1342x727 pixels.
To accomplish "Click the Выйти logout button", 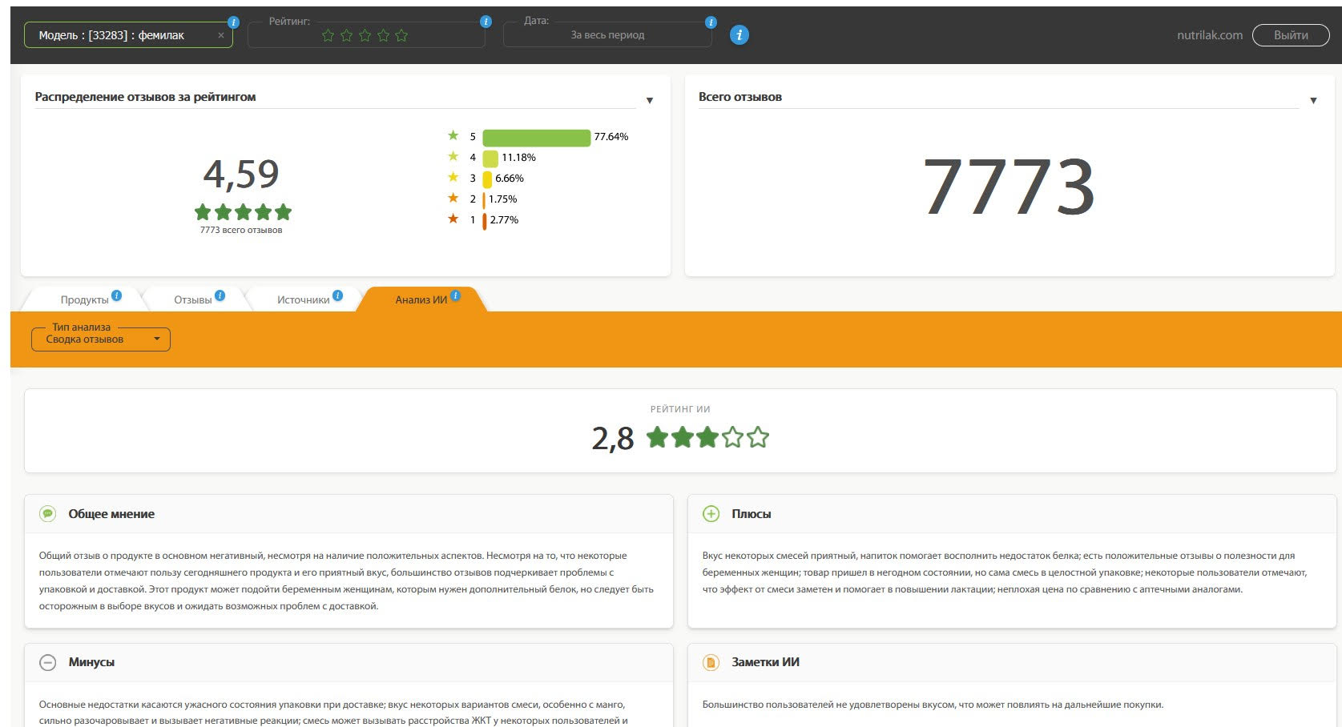I will coord(1290,35).
